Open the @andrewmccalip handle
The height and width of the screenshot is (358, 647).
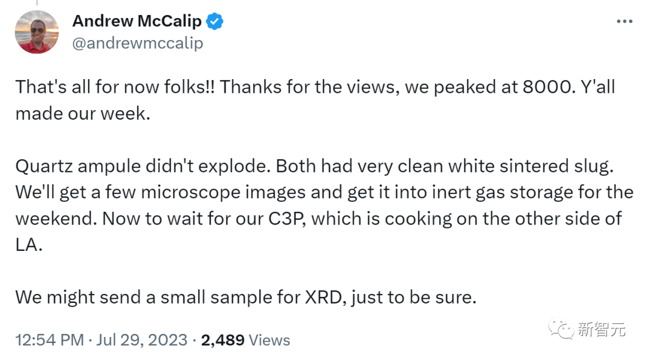point(138,43)
